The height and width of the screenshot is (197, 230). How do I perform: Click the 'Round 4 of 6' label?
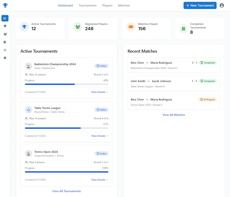click(x=101, y=118)
